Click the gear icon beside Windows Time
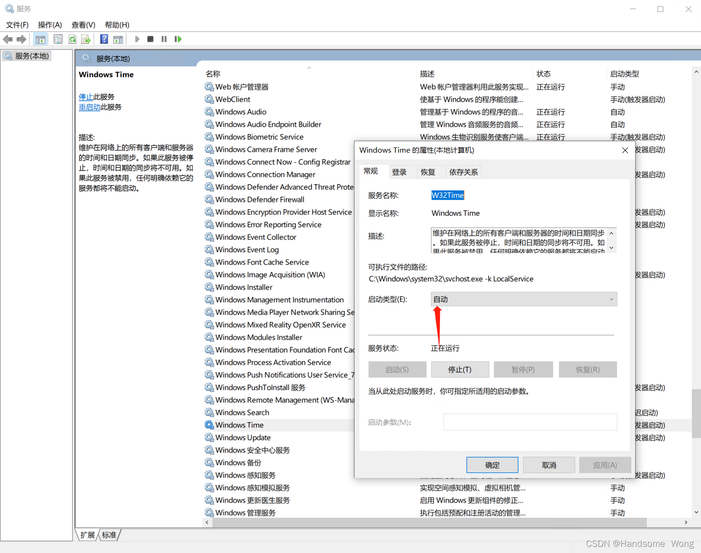 point(209,425)
